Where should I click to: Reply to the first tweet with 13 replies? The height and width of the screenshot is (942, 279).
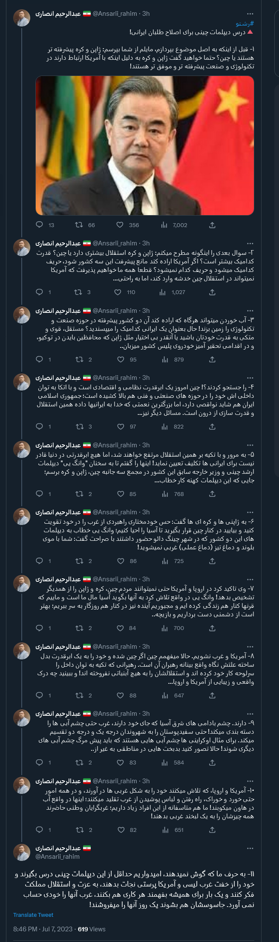click(x=40, y=225)
